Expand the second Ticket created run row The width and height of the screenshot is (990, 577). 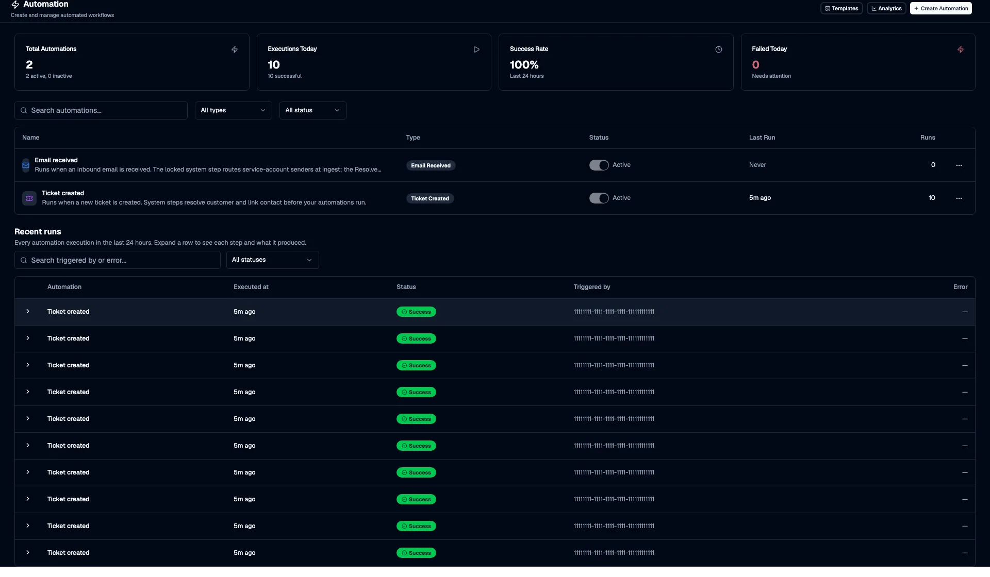[28, 338]
